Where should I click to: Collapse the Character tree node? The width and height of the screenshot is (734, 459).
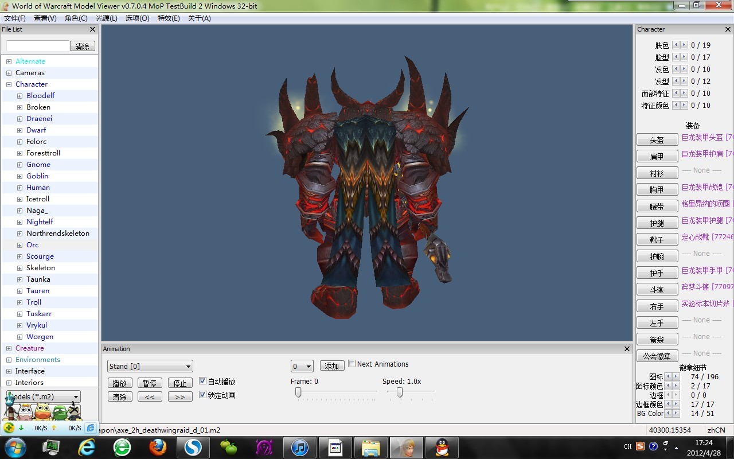click(9, 84)
